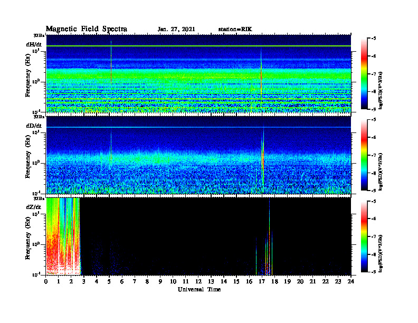Screen dimensions: 418x323
Task: Click the red-white saturated block in dZ/dt spectrogram
Action: [63, 236]
